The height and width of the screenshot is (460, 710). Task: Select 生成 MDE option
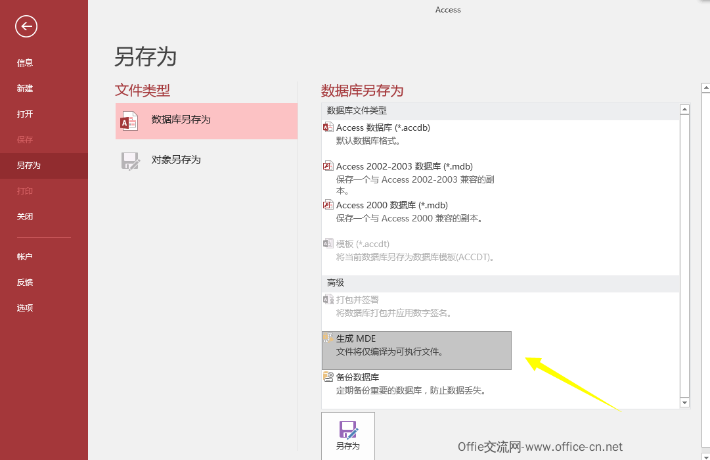[416, 350]
